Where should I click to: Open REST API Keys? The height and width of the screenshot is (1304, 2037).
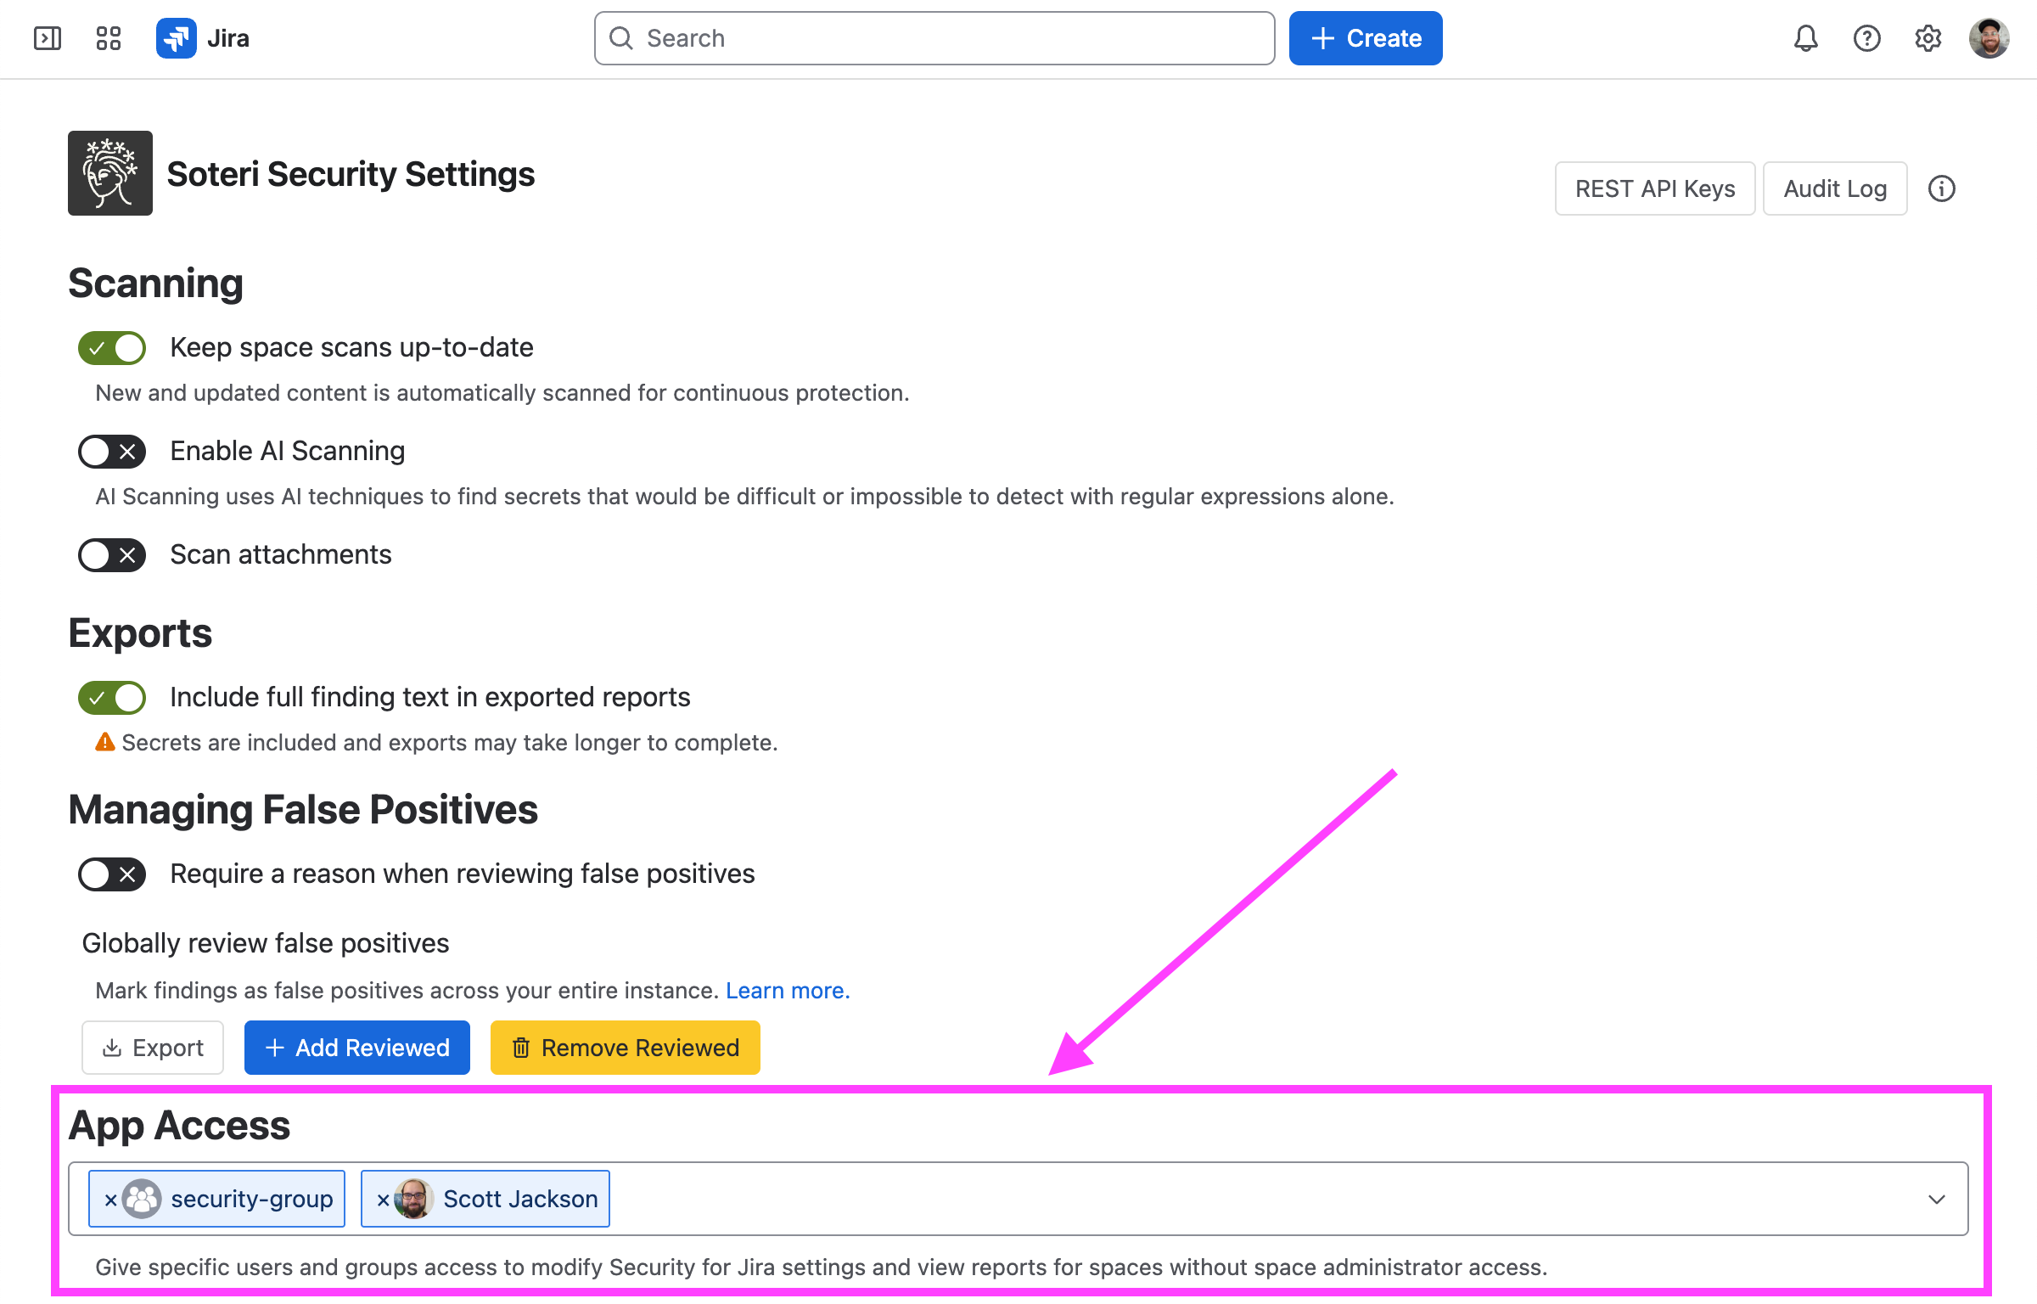coord(1655,188)
